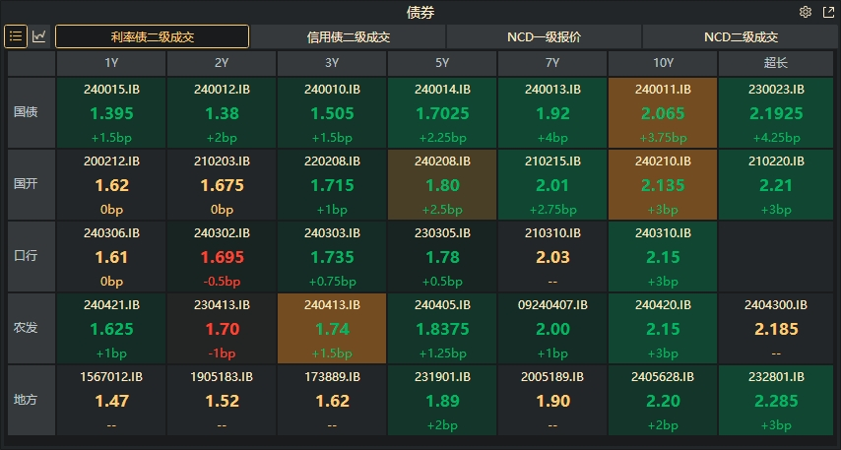Open bond 232801.IB with yield 2.285
Viewport: 841px width, 450px height.
click(x=773, y=399)
